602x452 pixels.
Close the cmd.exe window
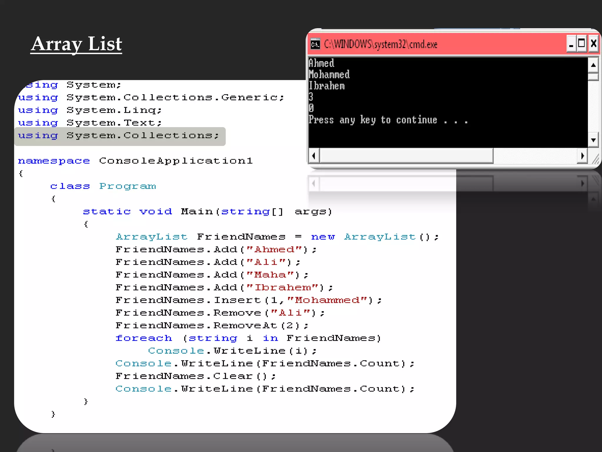593,44
